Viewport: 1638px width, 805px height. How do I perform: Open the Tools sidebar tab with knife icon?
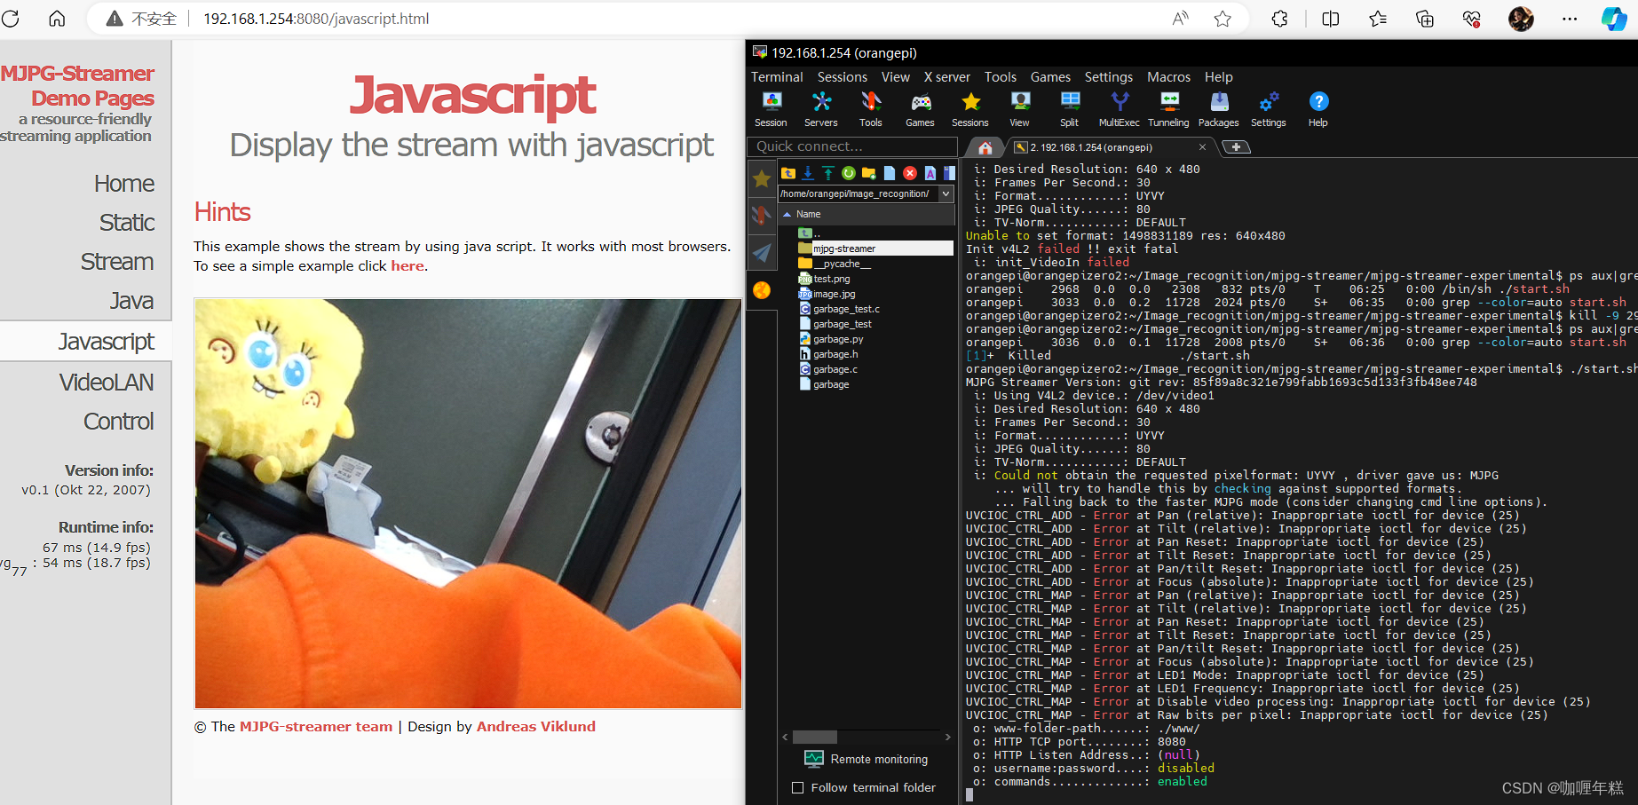(762, 216)
